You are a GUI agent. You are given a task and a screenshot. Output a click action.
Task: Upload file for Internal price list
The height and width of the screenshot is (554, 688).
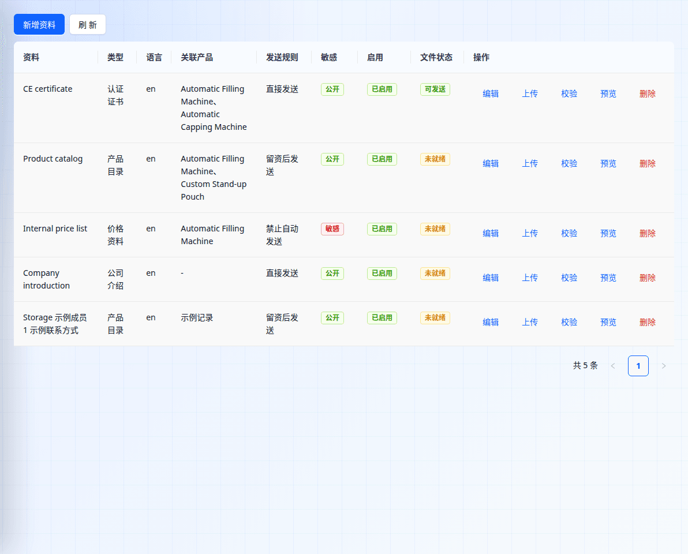coord(530,233)
